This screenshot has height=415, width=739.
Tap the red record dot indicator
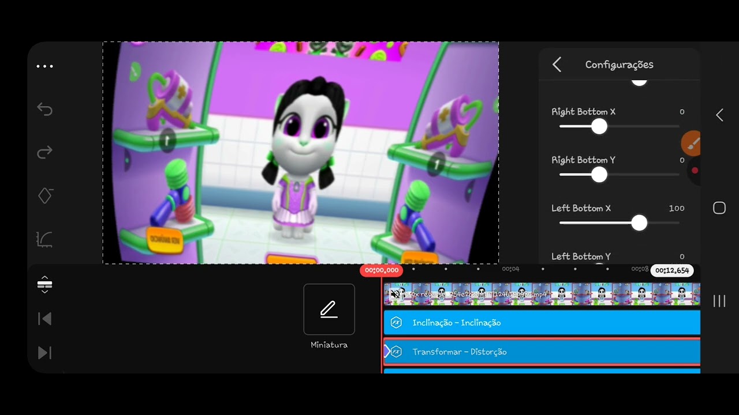click(695, 171)
